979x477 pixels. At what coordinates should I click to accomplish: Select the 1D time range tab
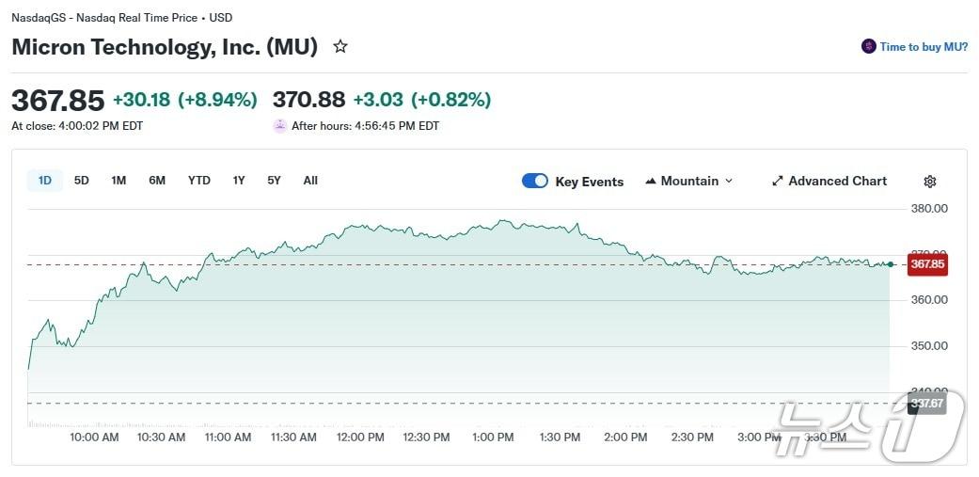pyautogui.click(x=45, y=181)
